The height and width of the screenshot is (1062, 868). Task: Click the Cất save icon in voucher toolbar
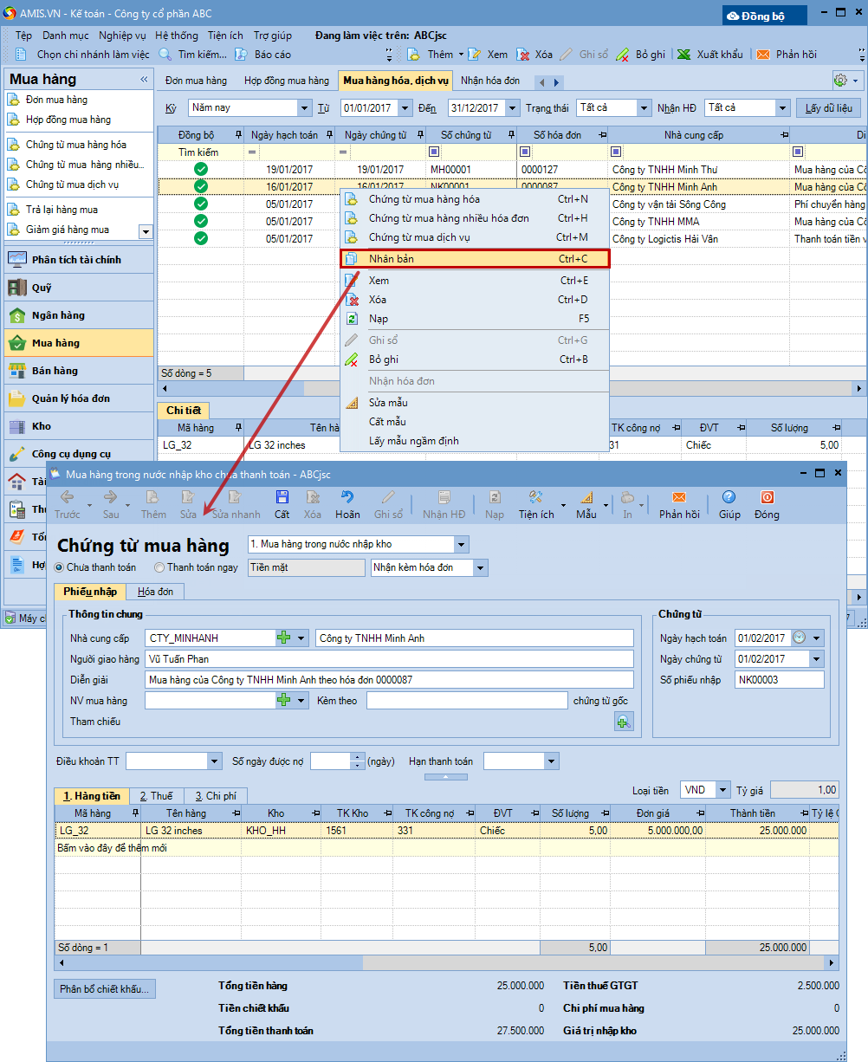click(282, 497)
